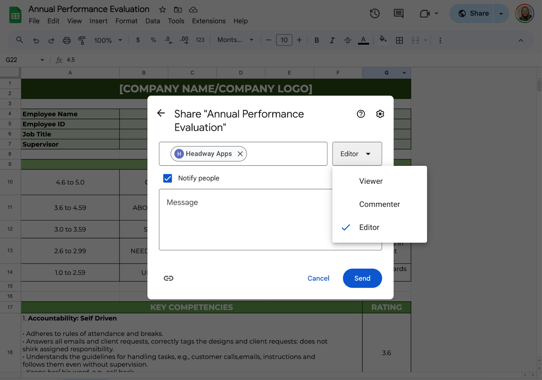542x380 pixels.
Task: Open column G header dropdown arrow
Action: pos(404,73)
